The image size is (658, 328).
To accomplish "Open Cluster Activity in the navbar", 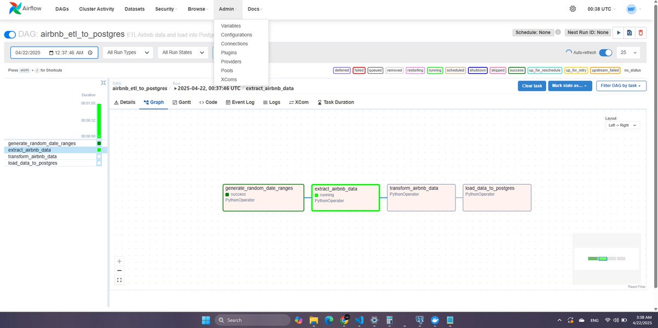I will pyautogui.click(x=97, y=9).
